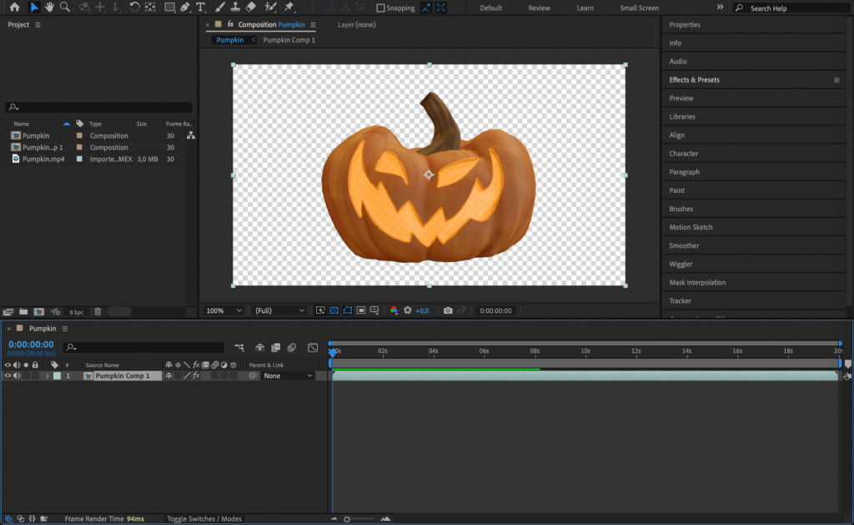Screen dimensions: 854x525
Task: Select the Puppet Pin tool
Action: 271,8
